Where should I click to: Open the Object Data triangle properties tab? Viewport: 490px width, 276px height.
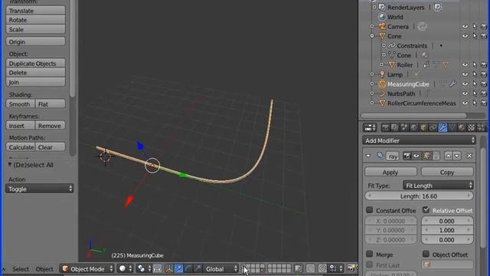click(452, 128)
